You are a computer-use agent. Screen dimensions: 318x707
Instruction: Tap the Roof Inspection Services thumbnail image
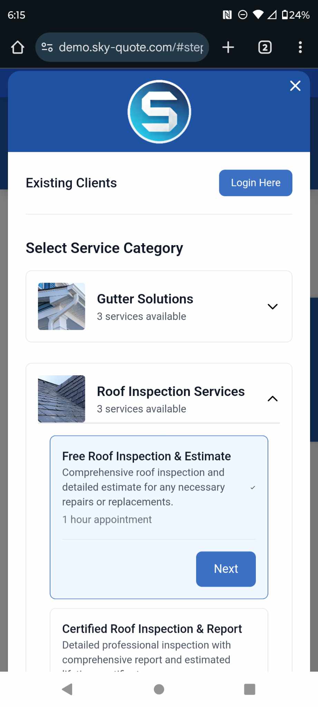coord(61,399)
